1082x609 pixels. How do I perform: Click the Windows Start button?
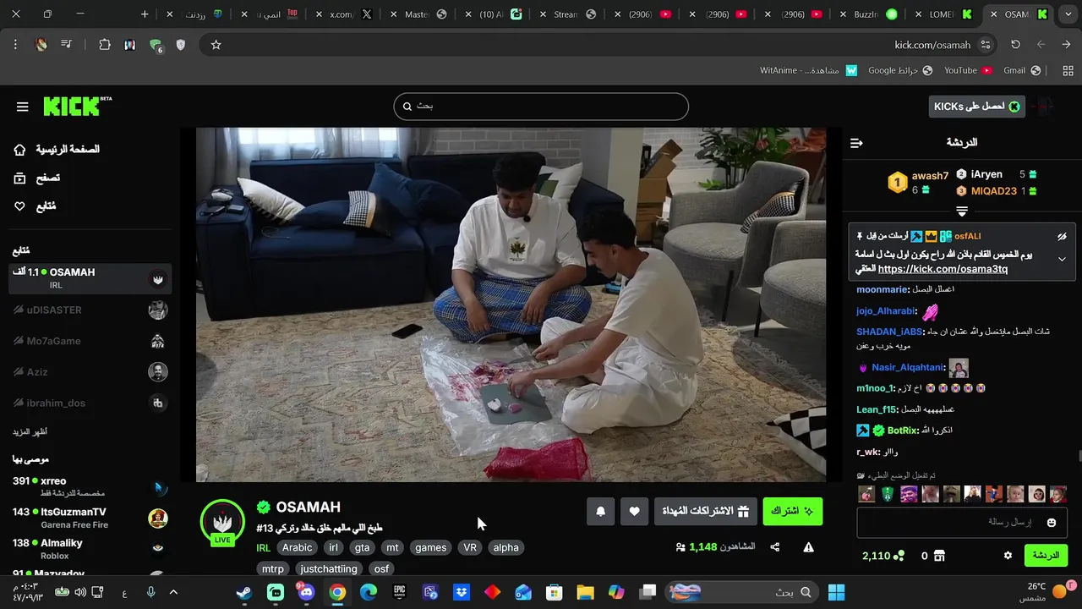pyautogui.click(x=837, y=592)
